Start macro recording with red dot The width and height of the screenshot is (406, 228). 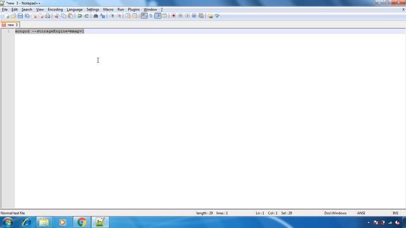[173, 16]
